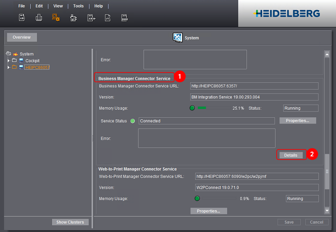The image size is (336, 232).
Task: Click the printing machine toolbar icon
Action: pos(73,18)
